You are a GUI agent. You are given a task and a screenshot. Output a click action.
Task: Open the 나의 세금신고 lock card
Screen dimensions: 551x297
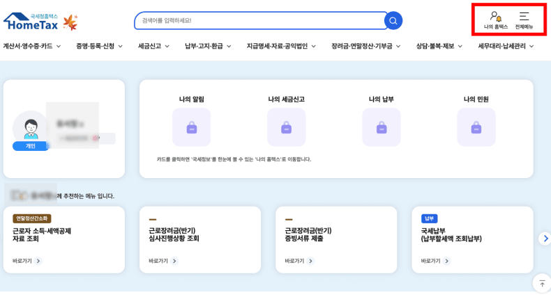tap(287, 127)
